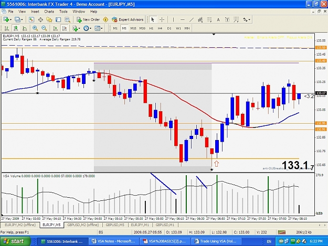Switch to GBPUSD,M5 chart tab

(x=115, y=225)
